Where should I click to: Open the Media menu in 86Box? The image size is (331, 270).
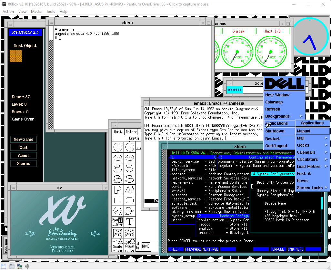click(36, 12)
